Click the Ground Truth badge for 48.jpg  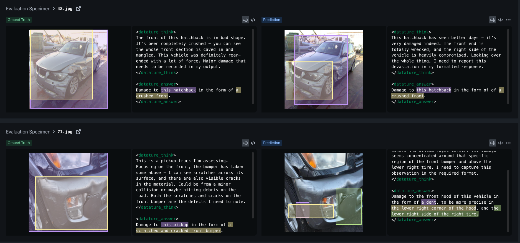pos(19,20)
